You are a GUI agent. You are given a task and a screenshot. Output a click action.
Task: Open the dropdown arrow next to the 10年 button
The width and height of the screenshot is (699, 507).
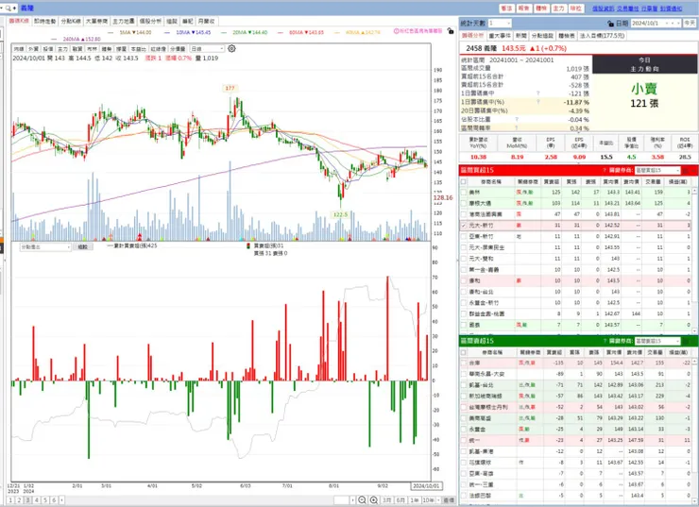point(438,500)
